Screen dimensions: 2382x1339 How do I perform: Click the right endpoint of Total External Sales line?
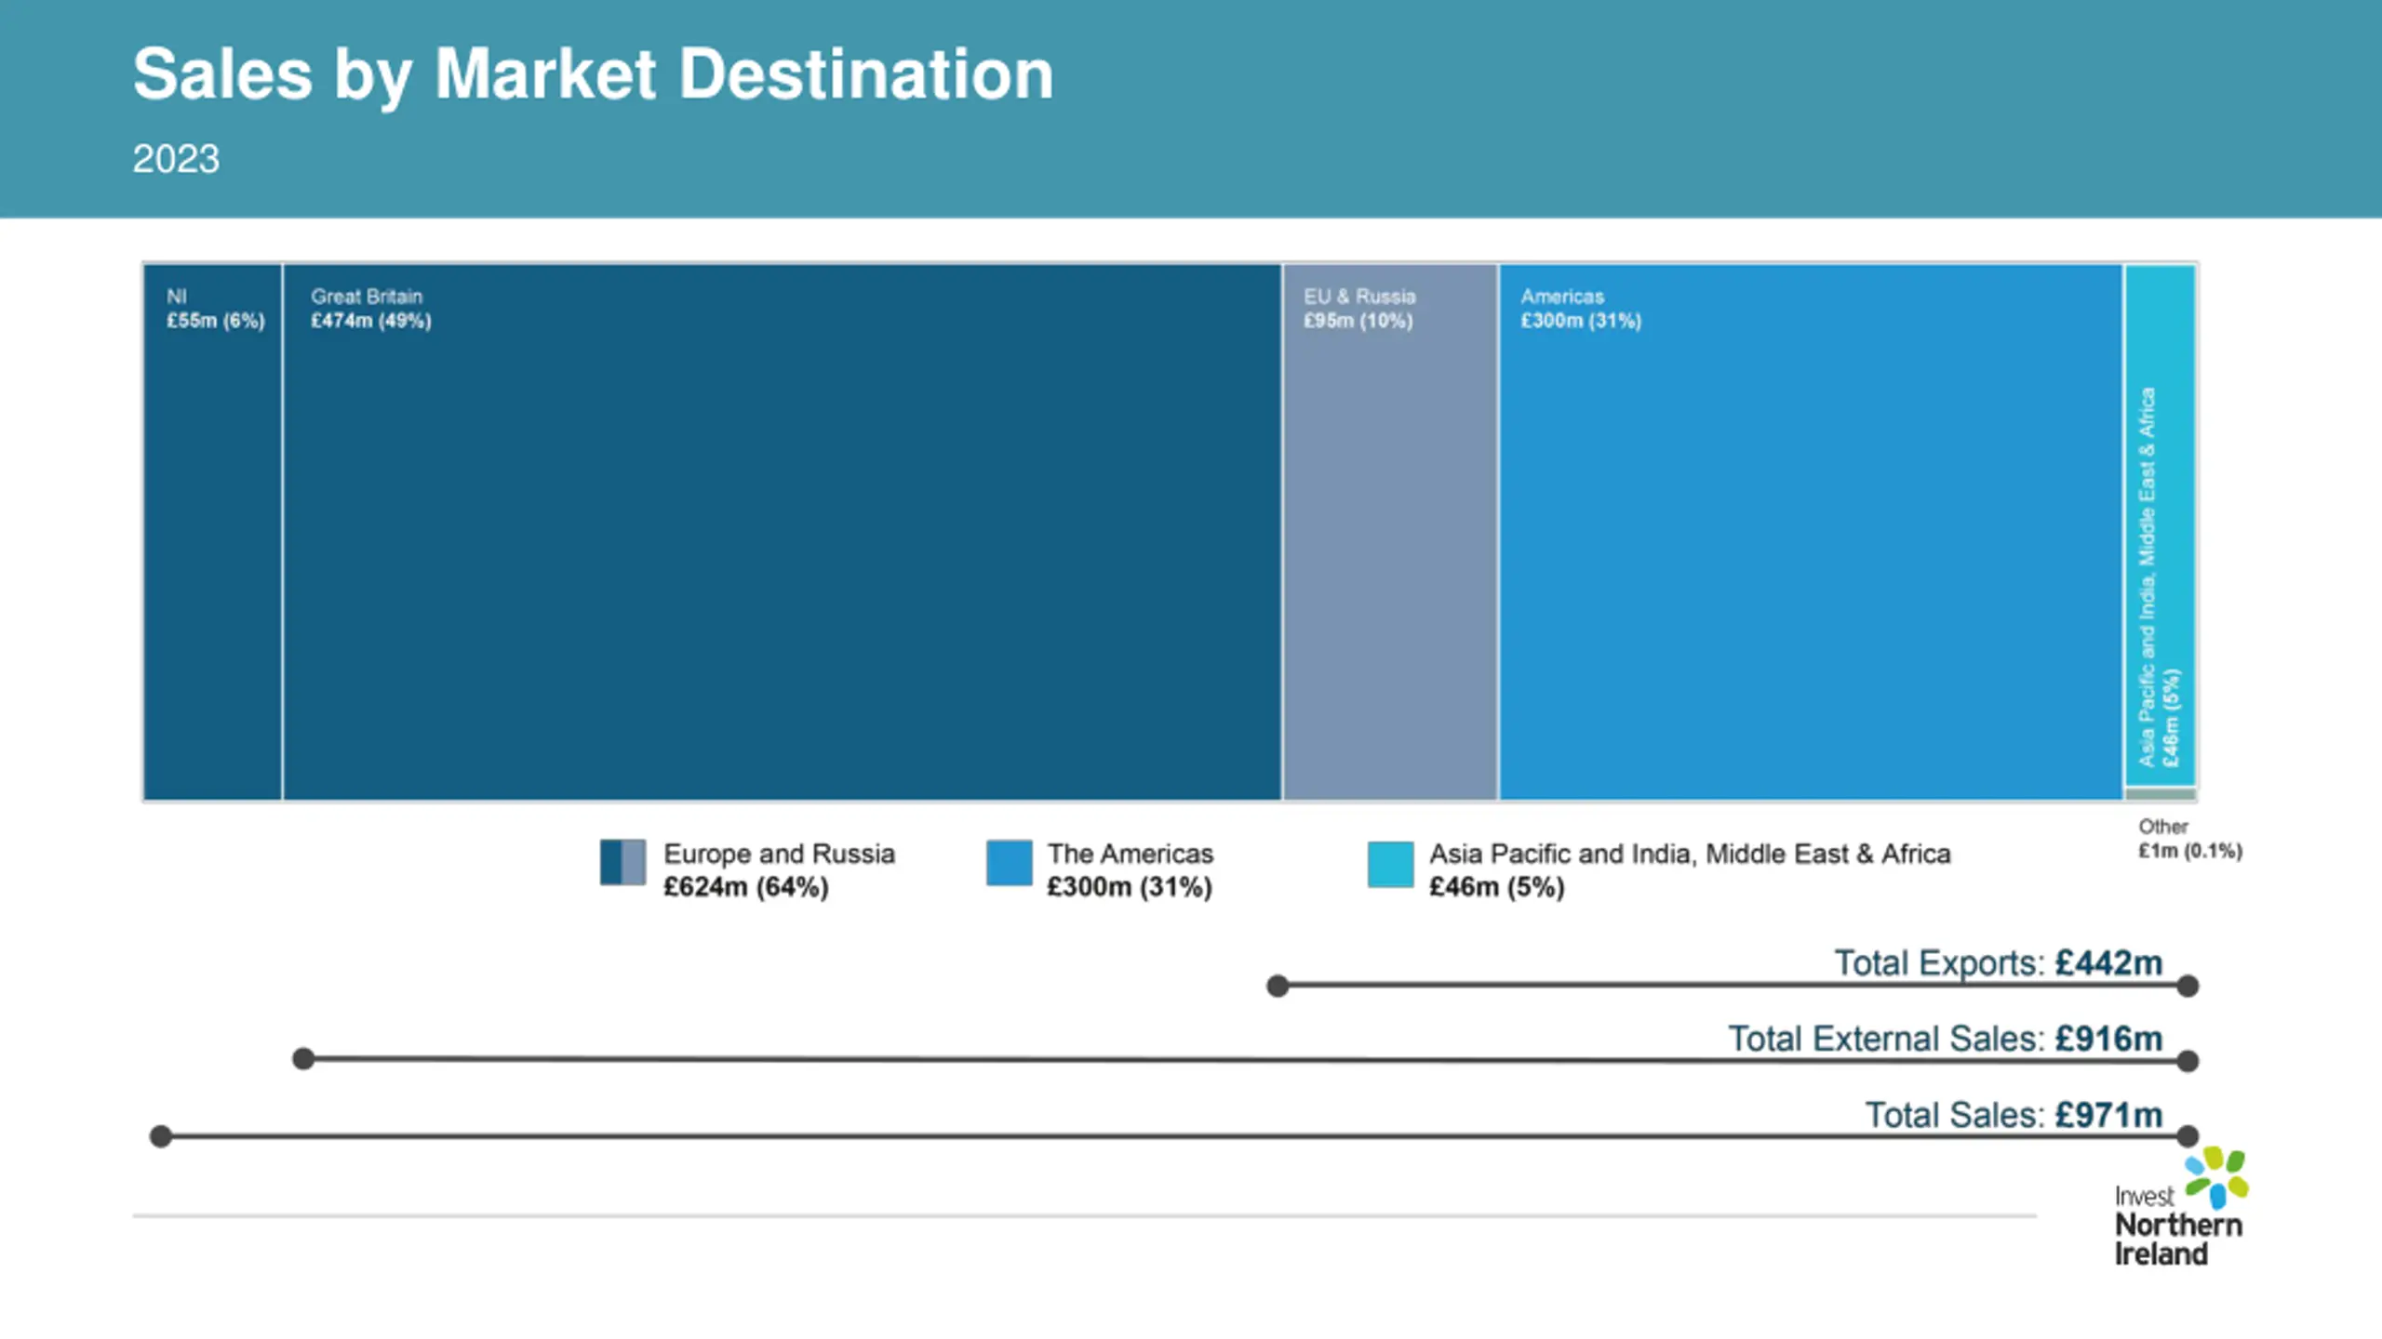click(2188, 1061)
